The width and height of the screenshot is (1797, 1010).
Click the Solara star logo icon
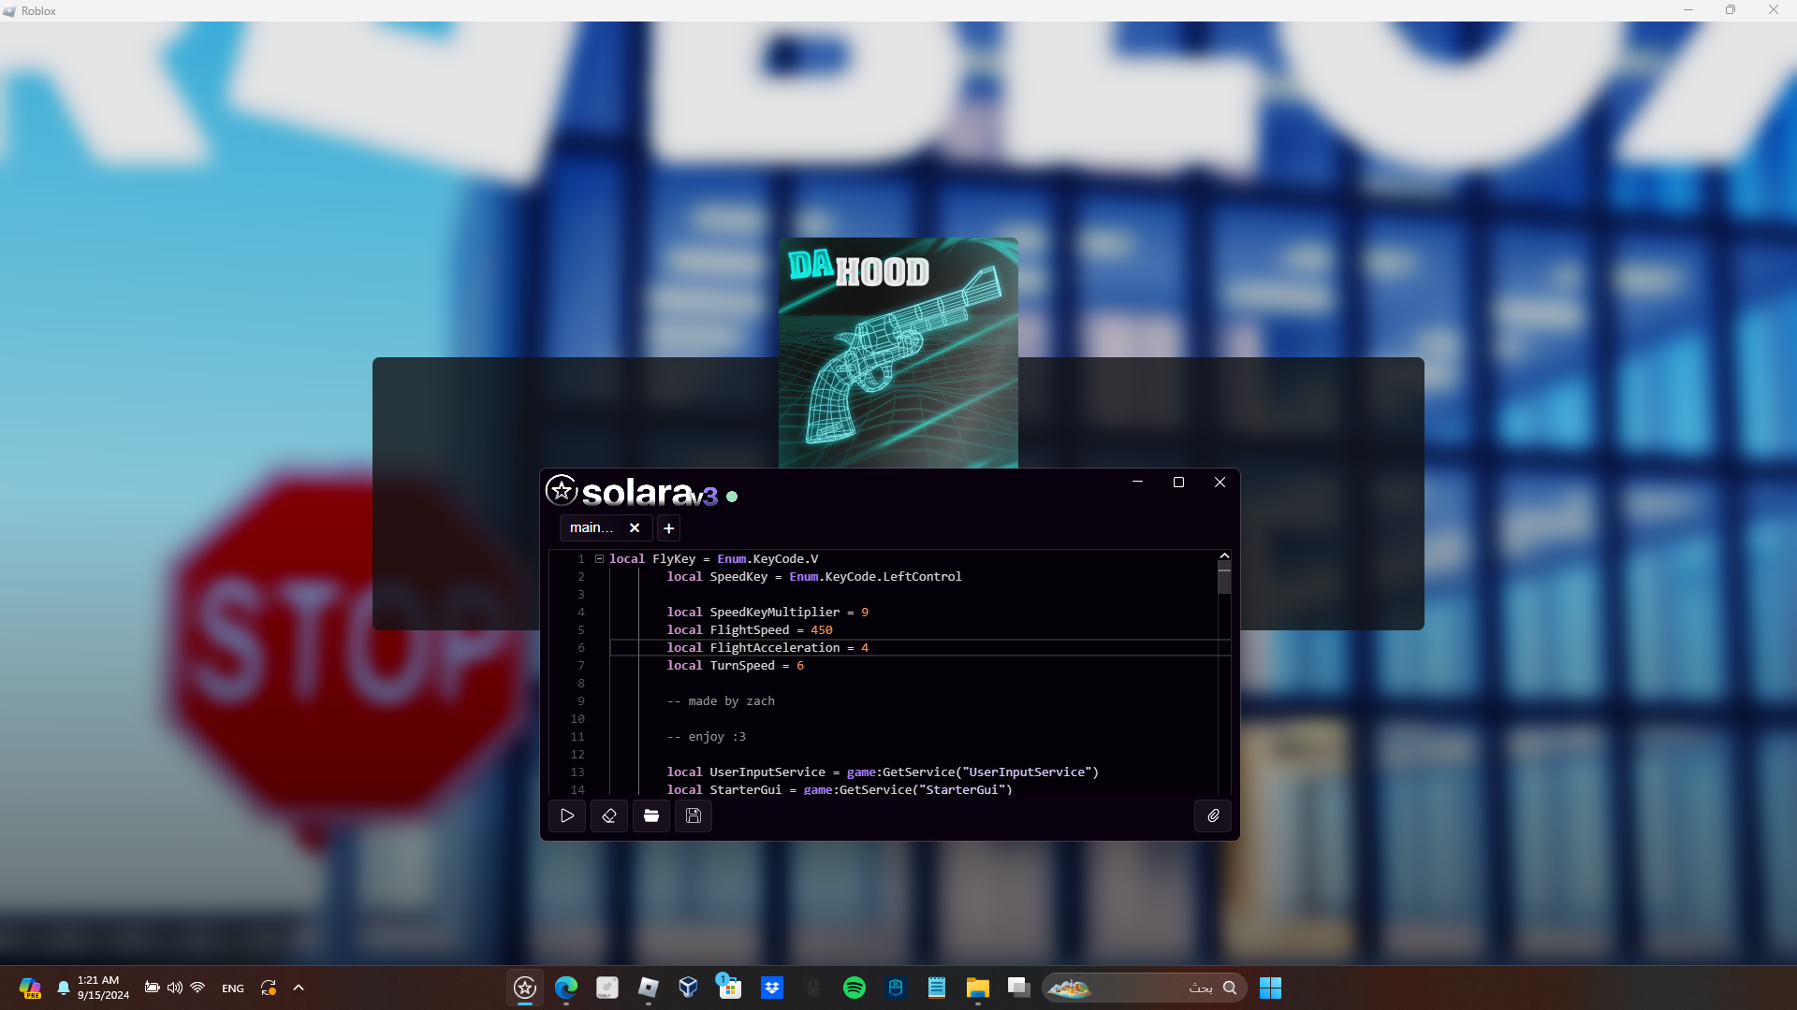[x=562, y=490]
